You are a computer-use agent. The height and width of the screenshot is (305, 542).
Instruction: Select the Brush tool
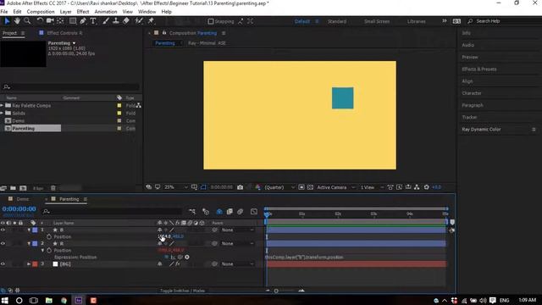(106, 21)
